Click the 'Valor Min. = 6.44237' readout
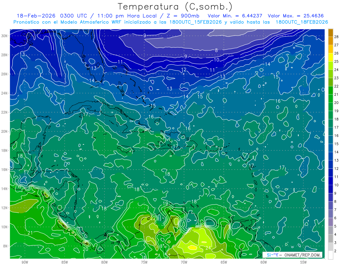Viewport: 344px width, 266px height. (x=235, y=16)
